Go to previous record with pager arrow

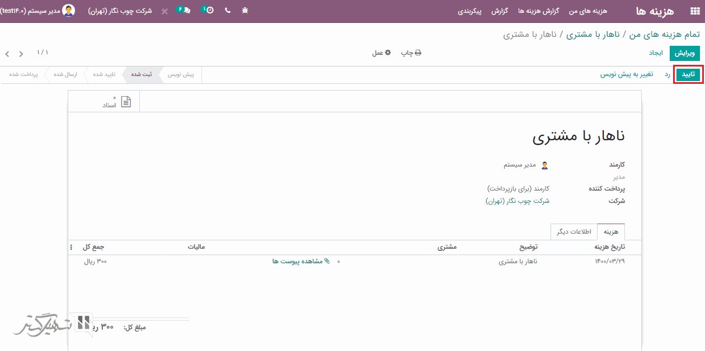(21, 54)
